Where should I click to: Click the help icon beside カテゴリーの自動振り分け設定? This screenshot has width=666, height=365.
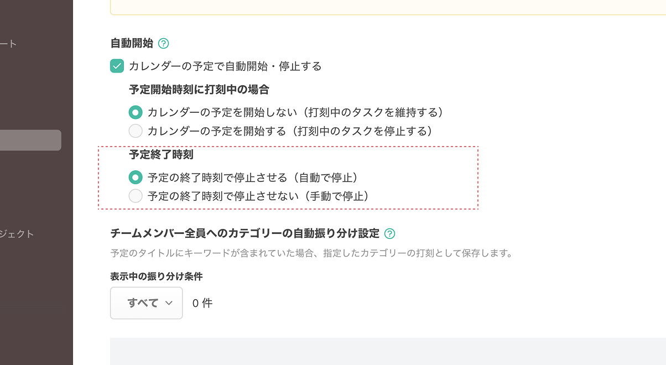click(x=389, y=233)
